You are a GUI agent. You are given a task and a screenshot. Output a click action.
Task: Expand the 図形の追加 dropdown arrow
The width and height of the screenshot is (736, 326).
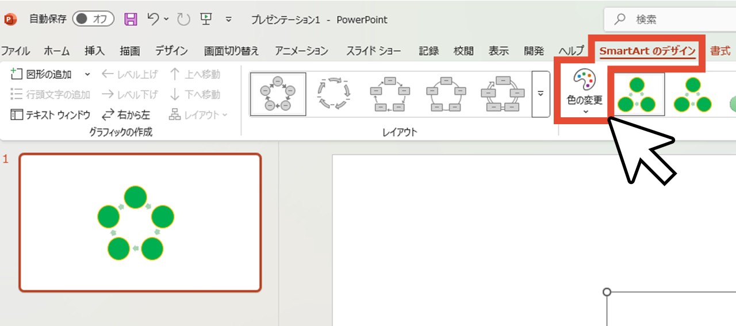pyautogui.click(x=87, y=74)
